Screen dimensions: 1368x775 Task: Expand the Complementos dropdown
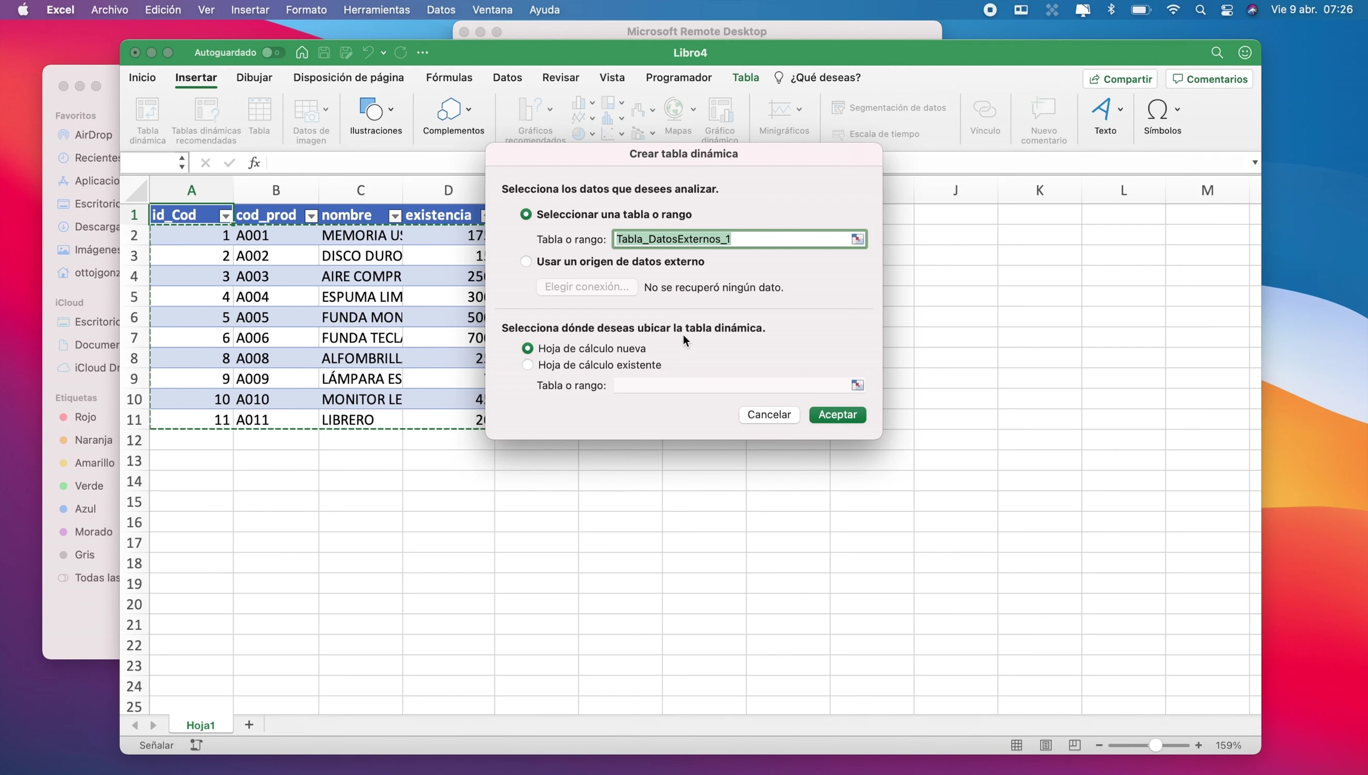click(468, 109)
